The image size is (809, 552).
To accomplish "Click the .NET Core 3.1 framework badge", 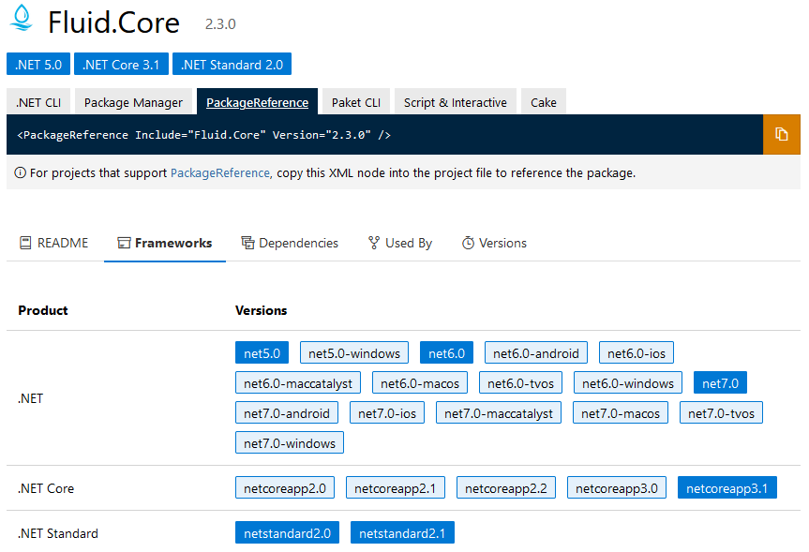I will click(x=121, y=64).
